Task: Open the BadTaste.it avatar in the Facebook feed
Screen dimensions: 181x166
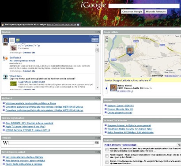Action: click(x=5, y=58)
